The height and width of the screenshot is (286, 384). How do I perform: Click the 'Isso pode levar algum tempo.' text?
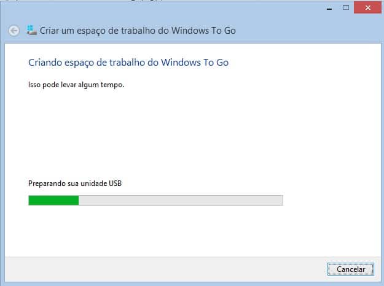click(76, 85)
